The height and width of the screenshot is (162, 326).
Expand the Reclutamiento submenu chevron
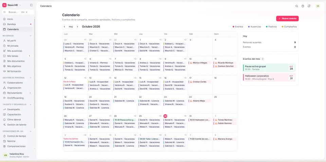(x=30, y=93)
